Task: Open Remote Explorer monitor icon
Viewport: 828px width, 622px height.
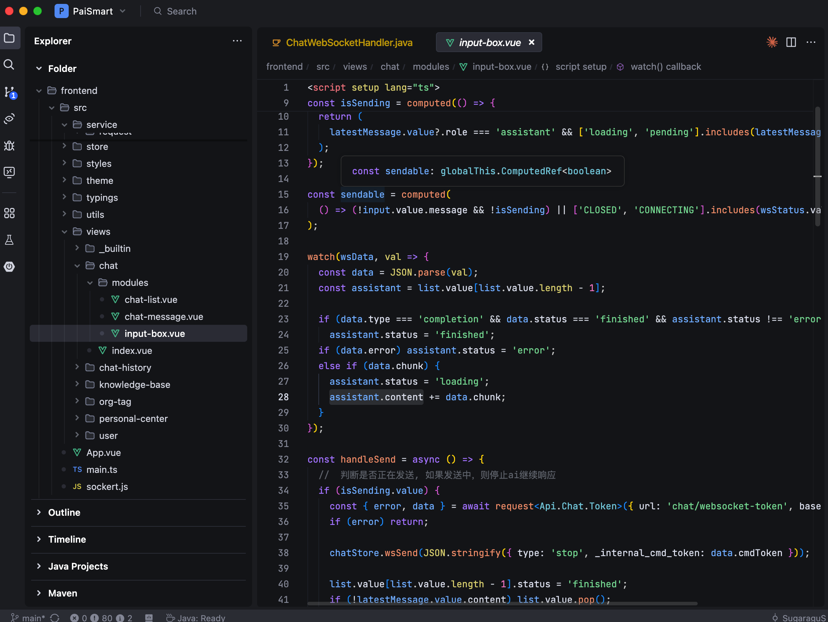Action: [x=9, y=172]
